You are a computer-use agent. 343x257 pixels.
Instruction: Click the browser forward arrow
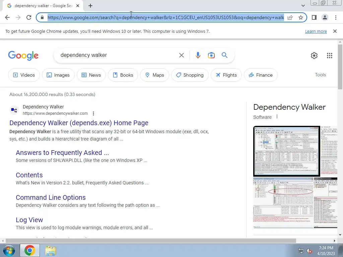point(18,17)
